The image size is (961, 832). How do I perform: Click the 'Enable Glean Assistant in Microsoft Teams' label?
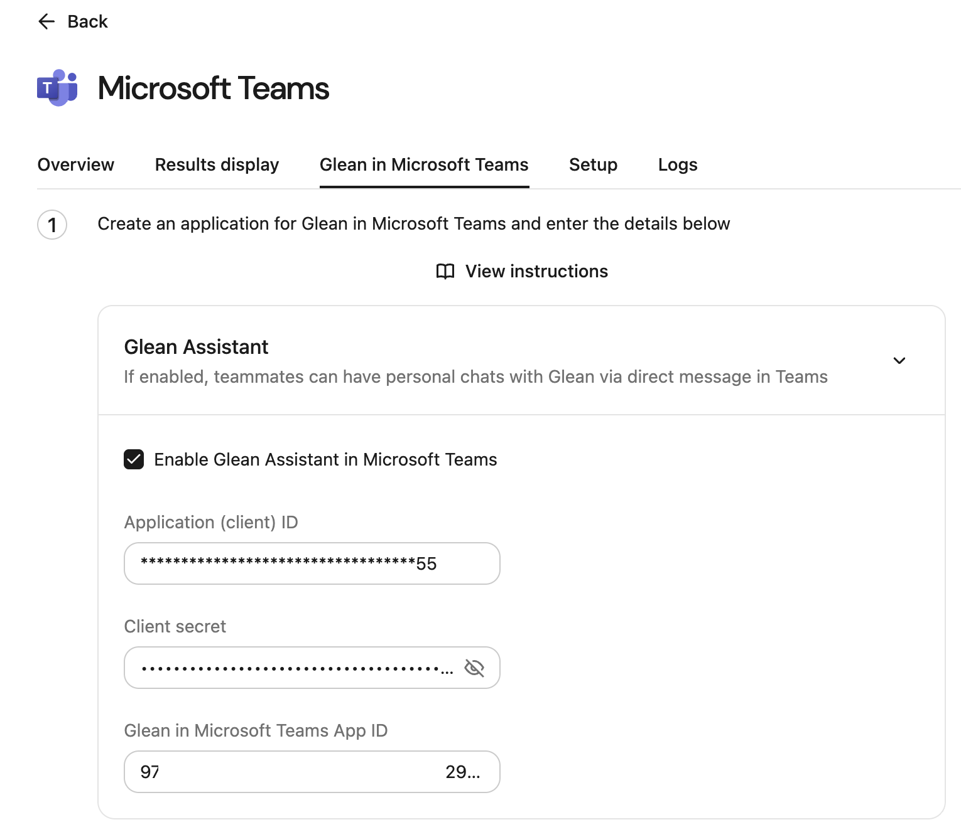click(x=325, y=459)
